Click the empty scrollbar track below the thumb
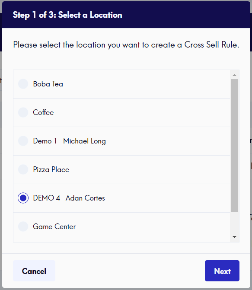This screenshot has width=252, height=290. (234, 223)
